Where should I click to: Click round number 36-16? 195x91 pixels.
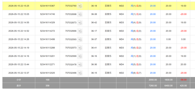94,56
